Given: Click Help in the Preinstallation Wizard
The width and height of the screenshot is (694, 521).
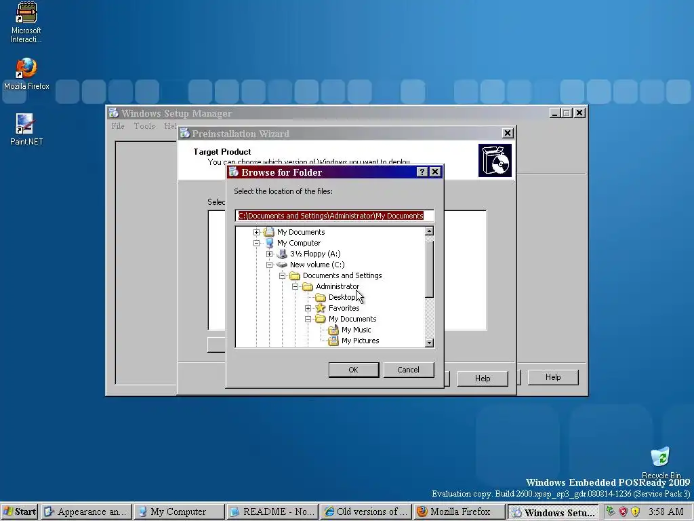Looking at the screenshot, I should [483, 379].
